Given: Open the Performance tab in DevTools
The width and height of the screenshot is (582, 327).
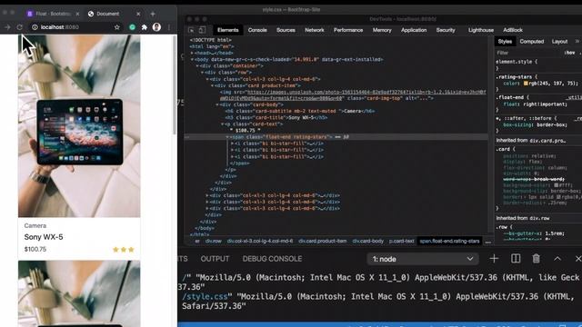Looking at the screenshot, I should (348, 30).
